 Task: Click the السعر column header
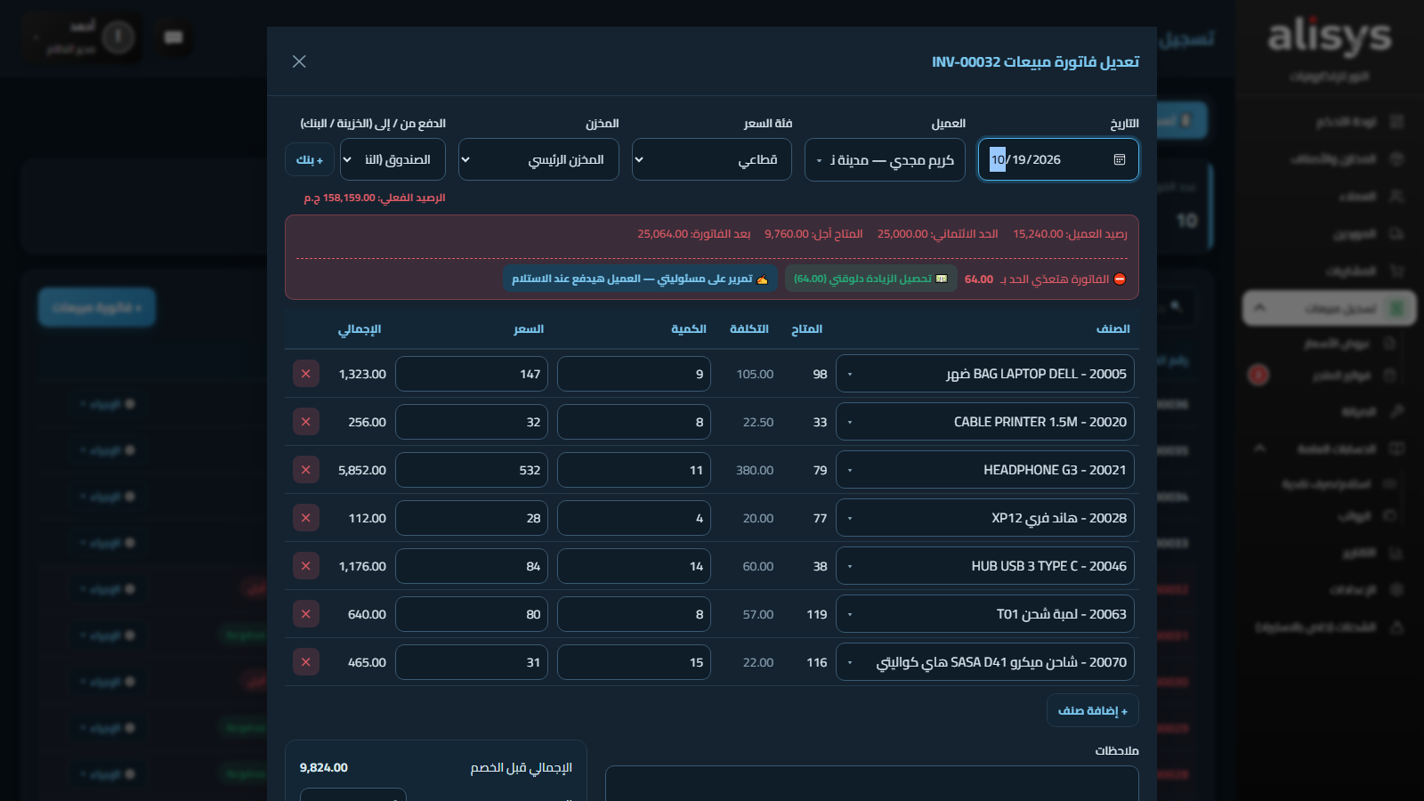click(529, 329)
